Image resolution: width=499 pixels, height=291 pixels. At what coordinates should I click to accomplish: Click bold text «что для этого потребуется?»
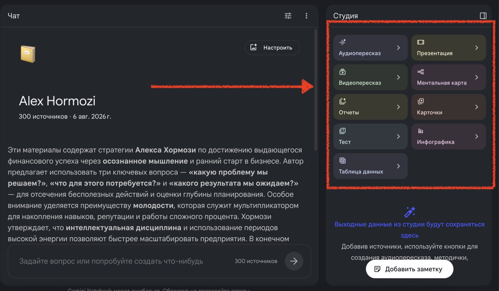[x=106, y=183]
